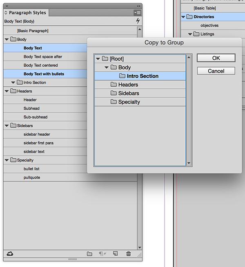Switch to the Paragraph Styles tab
Image resolution: width=245 pixels, height=267 pixels.
[x=27, y=13]
